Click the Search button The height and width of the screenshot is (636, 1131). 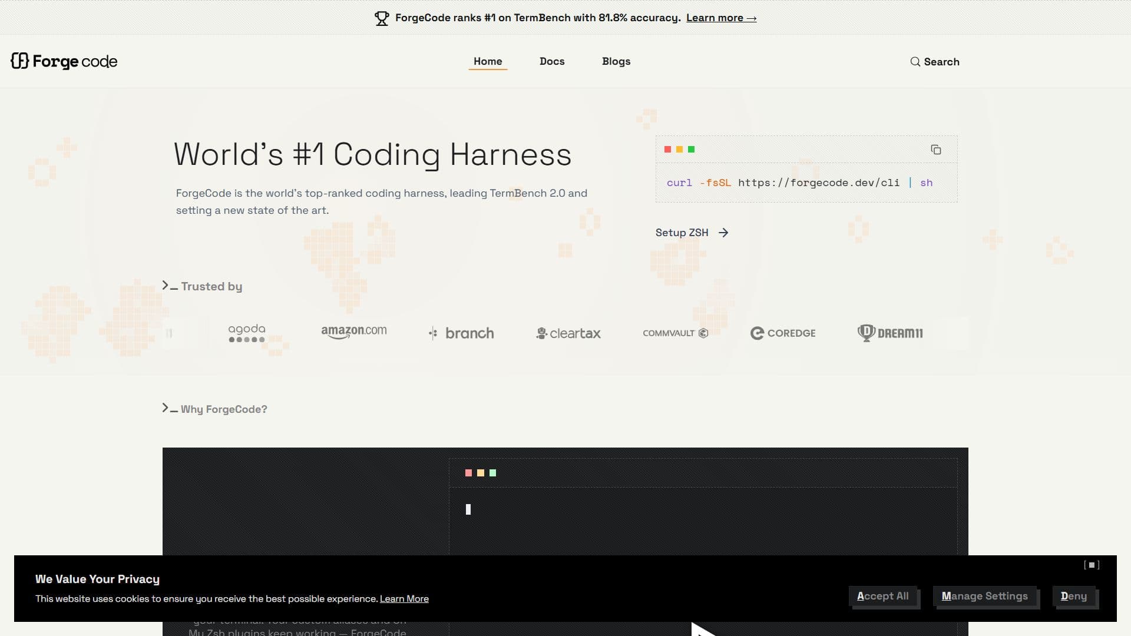click(x=935, y=62)
